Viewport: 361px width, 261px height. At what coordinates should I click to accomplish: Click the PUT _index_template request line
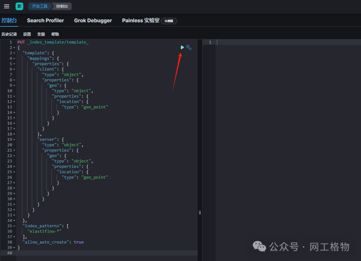click(53, 42)
